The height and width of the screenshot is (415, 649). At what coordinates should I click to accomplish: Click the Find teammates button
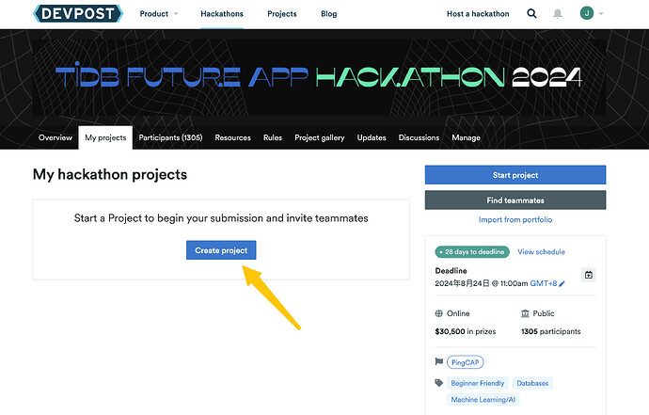515,200
